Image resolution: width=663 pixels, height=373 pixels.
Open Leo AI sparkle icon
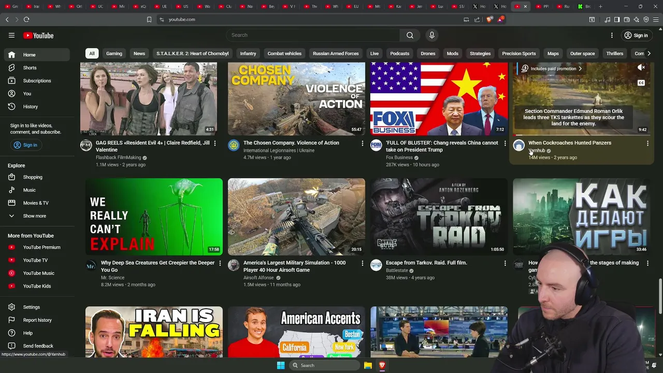[x=637, y=19]
